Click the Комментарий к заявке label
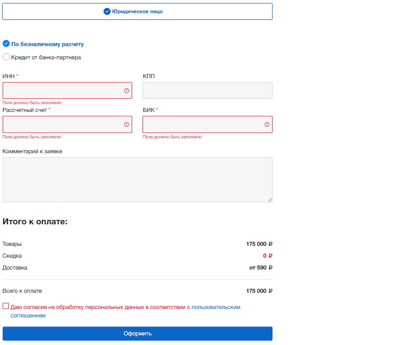416x345 pixels. tap(32, 151)
